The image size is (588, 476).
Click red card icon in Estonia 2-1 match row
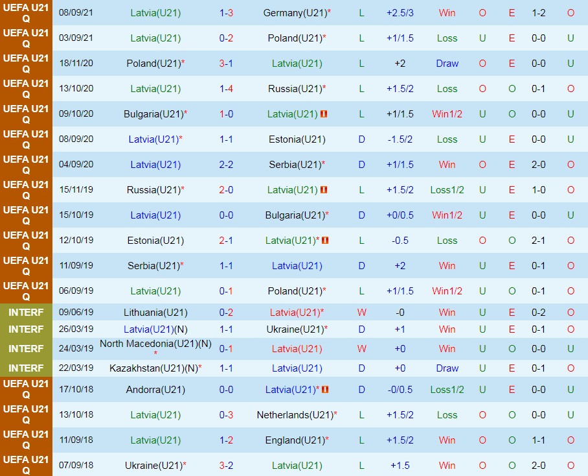326,241
